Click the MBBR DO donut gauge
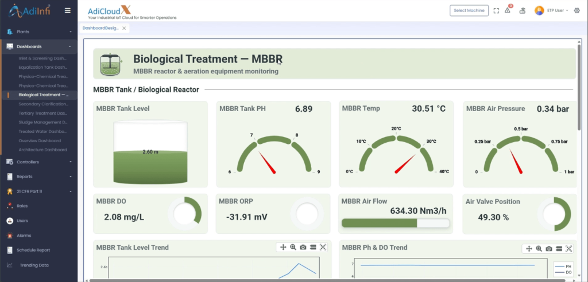This screenshot has width=588, height=282. point(184,214)
